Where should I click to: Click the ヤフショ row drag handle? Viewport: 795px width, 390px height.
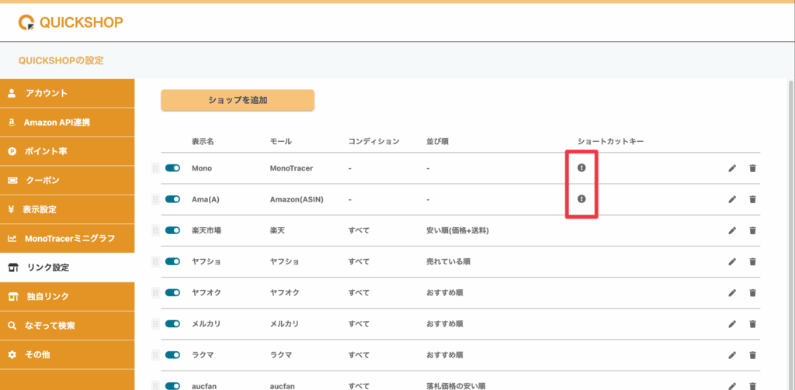pyautogui.click(x=155, y=262)
